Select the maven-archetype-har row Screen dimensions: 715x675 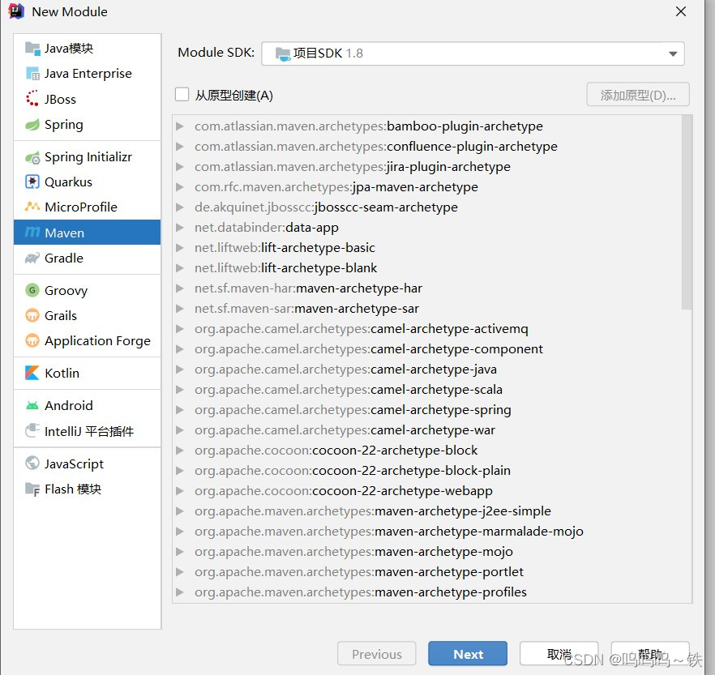(x=427, y=288)
